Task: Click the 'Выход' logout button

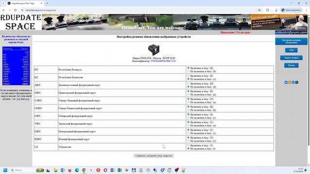Action: click(x=291, y=65)
